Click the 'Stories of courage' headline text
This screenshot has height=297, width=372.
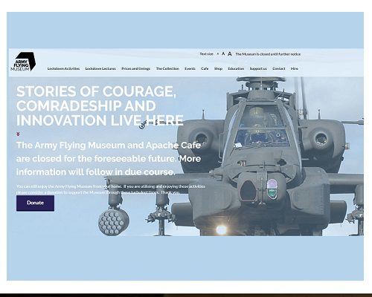point(100,106)
